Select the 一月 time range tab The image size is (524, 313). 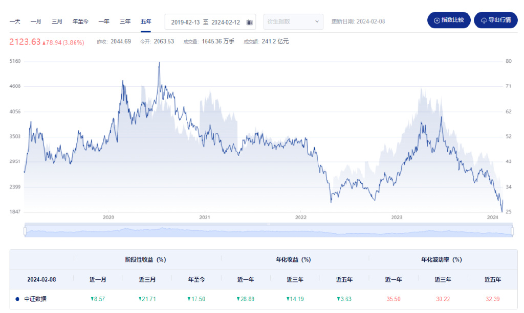(x=36, y=21)
